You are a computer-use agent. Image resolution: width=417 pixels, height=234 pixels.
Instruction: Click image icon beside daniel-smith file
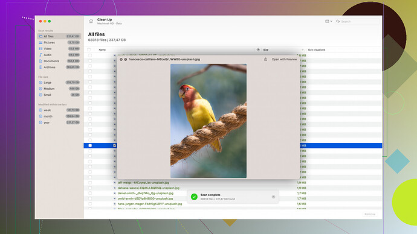pos(115,193)
